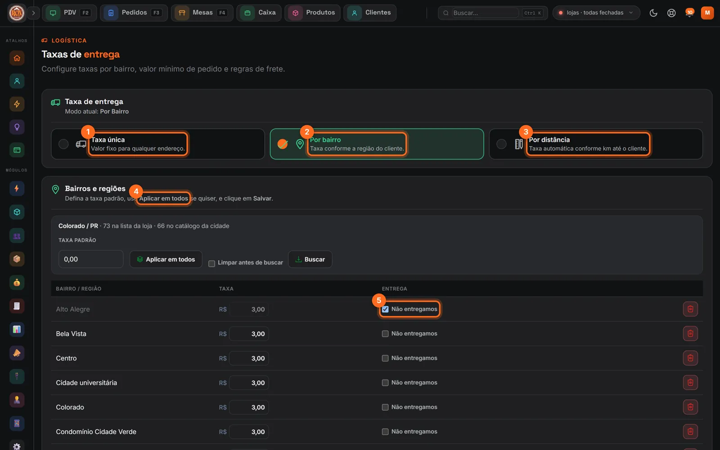The image size is (720, 450).
Task: Select the Por distância delivery mode
Action: point(596,144)
